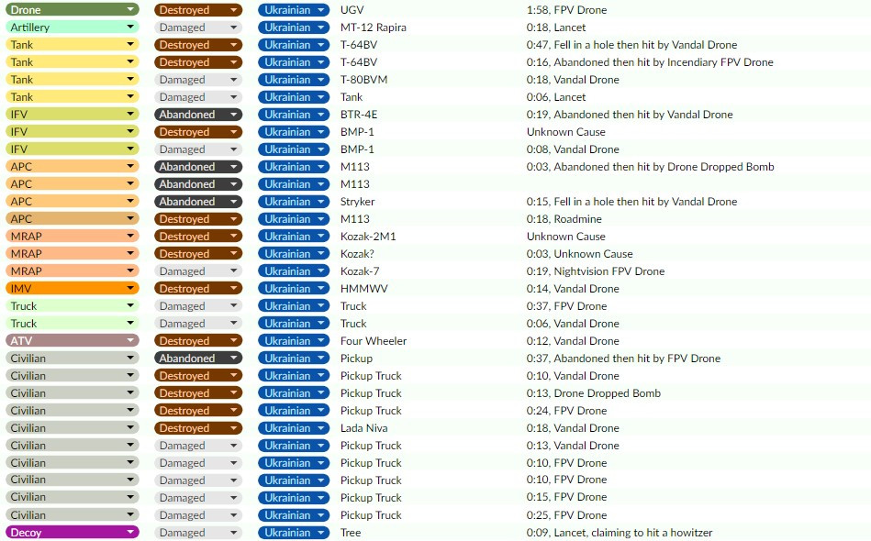
Task: Open Damaged status dropdown in MT-12 Rapira row
Action: point(198,28)
